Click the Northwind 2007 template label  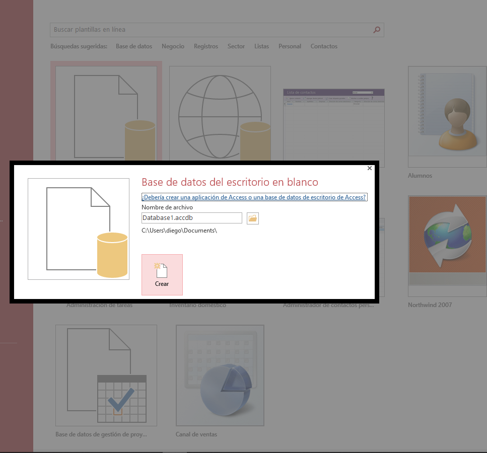click(430, 305)
